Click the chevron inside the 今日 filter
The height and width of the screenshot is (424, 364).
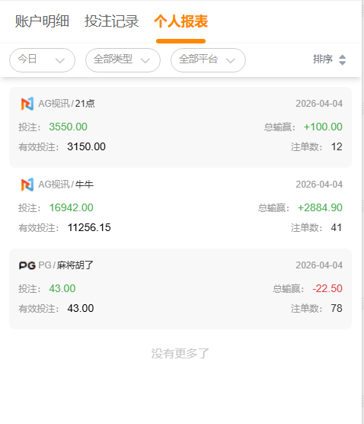point(60,60)
